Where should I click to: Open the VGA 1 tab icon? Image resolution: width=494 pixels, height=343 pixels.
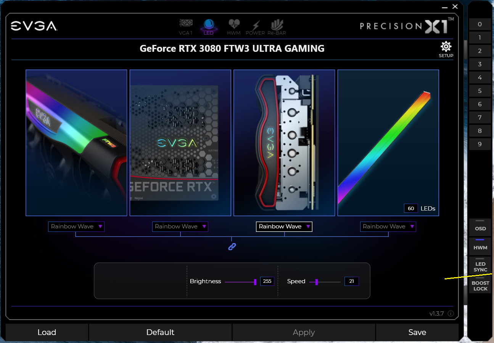[186, 27]
